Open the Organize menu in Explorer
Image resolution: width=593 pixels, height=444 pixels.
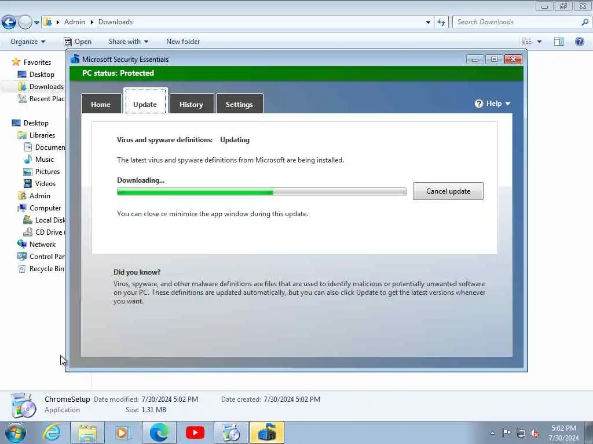coord(28,42)
